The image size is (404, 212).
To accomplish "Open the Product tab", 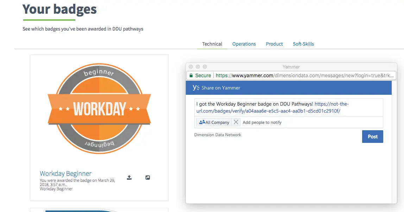I will pyautogui.click(x=274, y=44).
